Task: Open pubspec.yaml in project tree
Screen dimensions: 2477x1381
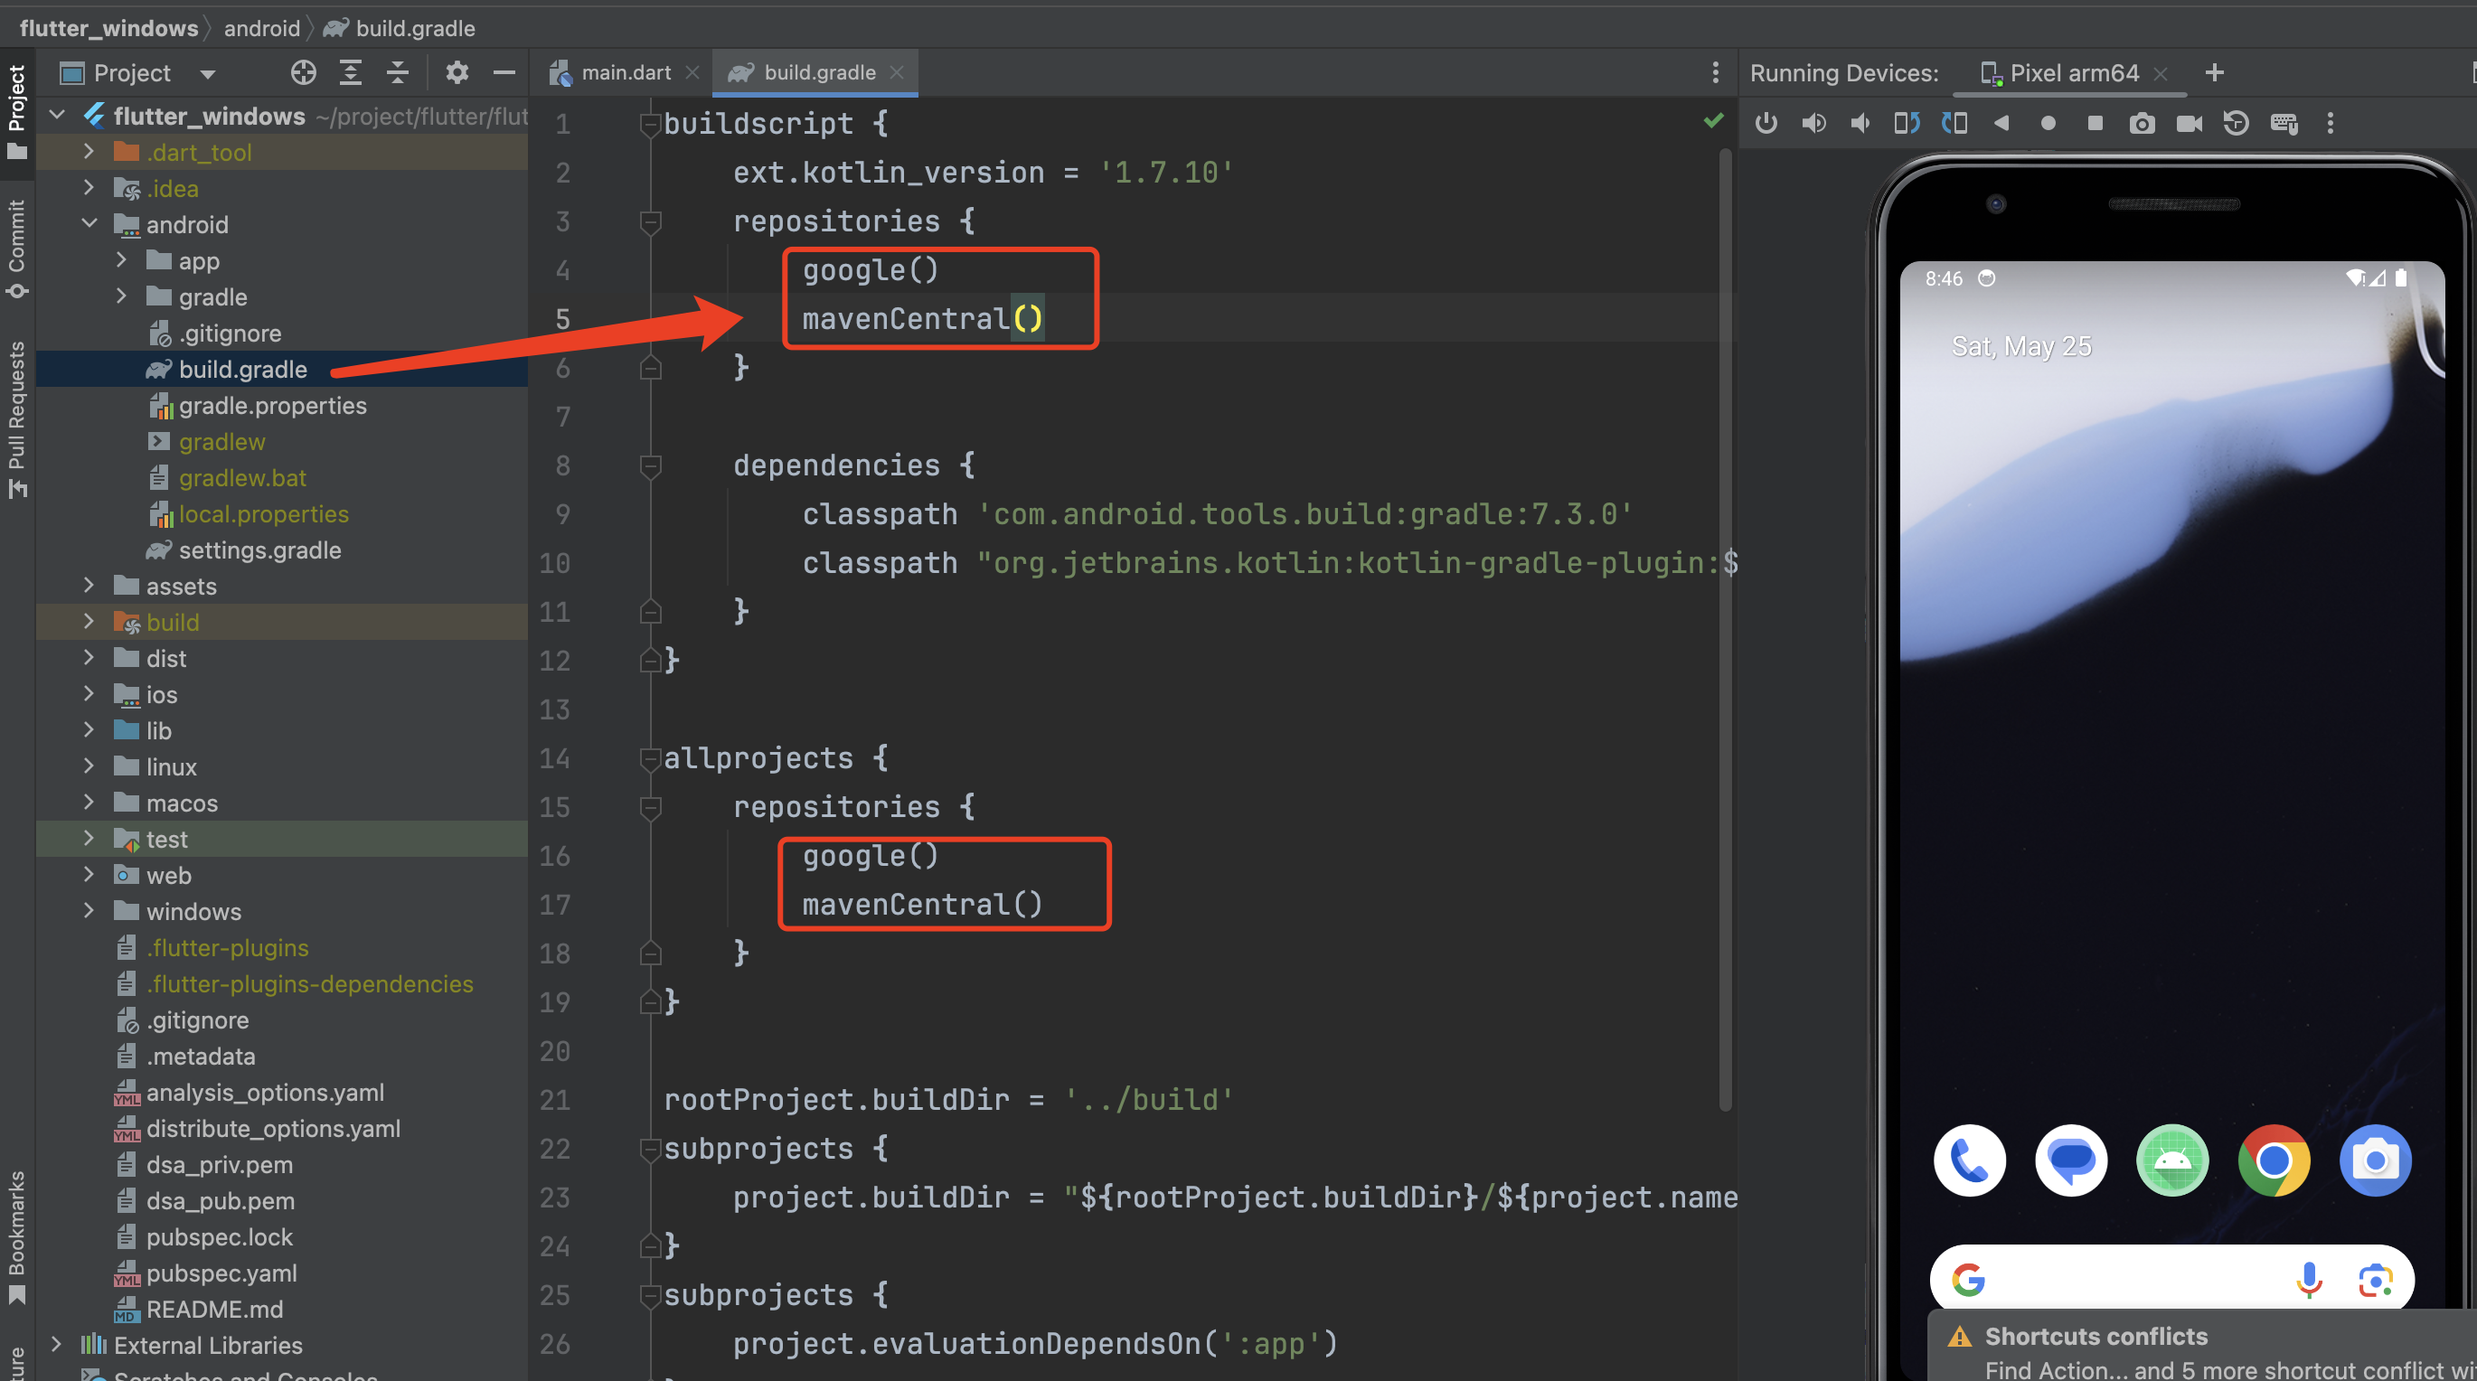Action: coord(221,1273)
